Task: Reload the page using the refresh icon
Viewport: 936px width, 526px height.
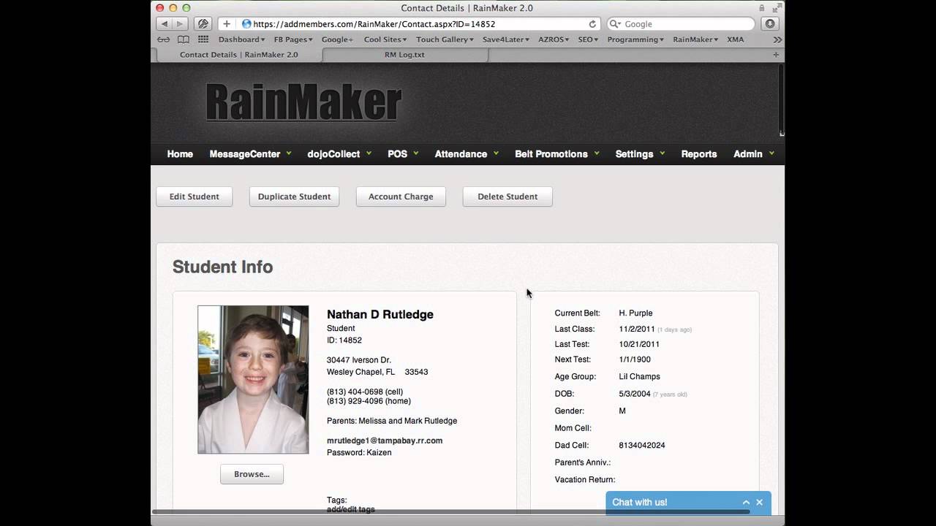Action: tap(592, 24)
